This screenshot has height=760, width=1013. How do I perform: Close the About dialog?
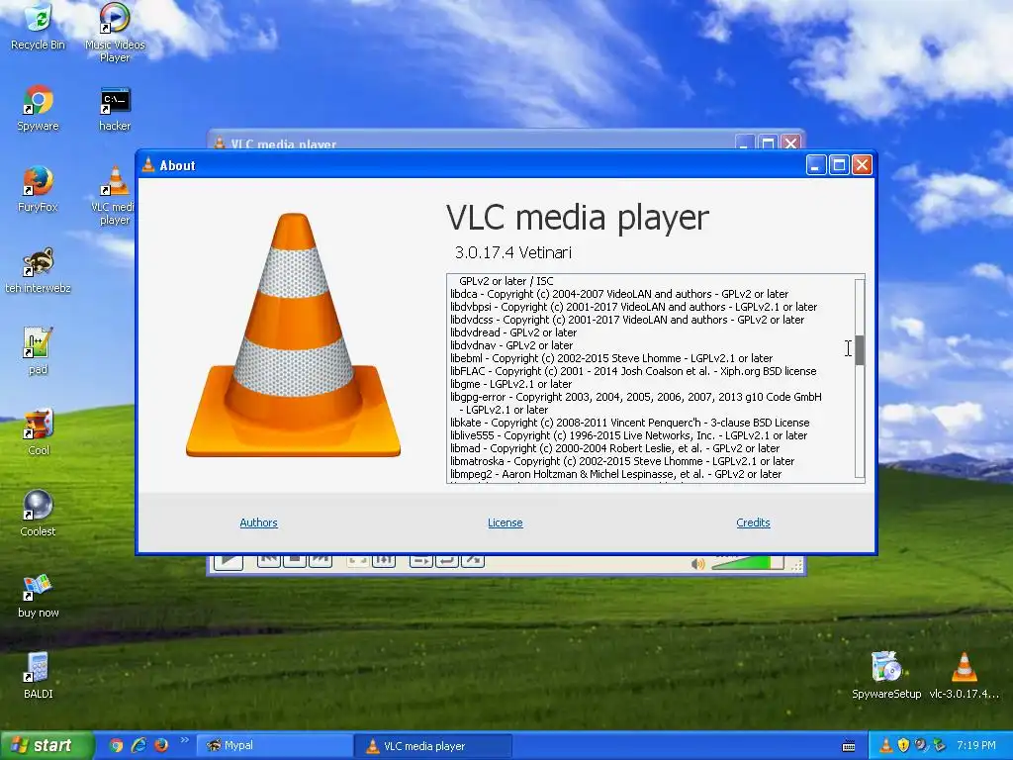pos(862,165)
